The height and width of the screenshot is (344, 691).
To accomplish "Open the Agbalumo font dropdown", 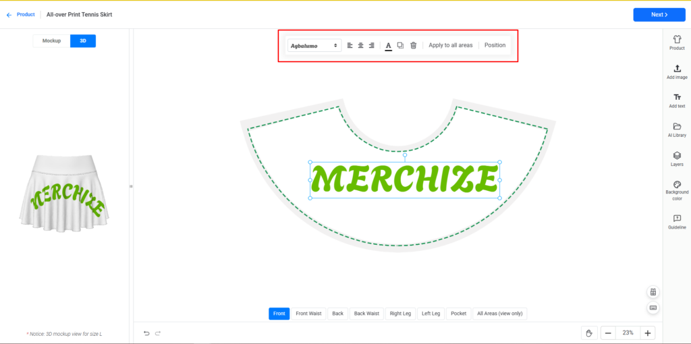I will point(314,45).
